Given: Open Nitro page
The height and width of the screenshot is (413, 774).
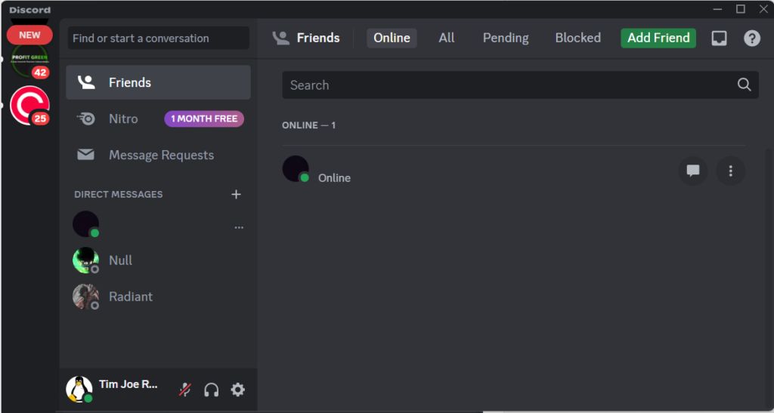Looking at the screenshot, I should 158,119.
